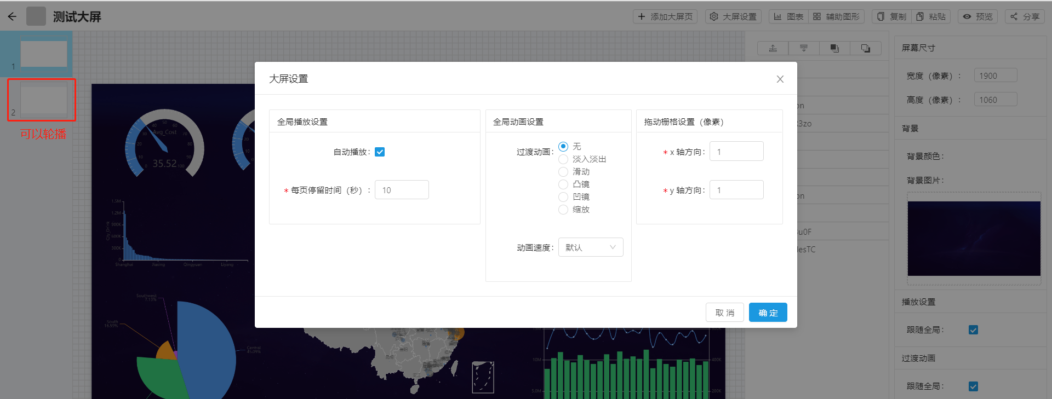Click the background image preview
1052x399 pixels.
[974, 239]
